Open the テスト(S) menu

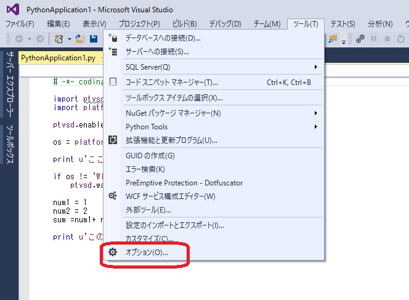coord(342,24)
